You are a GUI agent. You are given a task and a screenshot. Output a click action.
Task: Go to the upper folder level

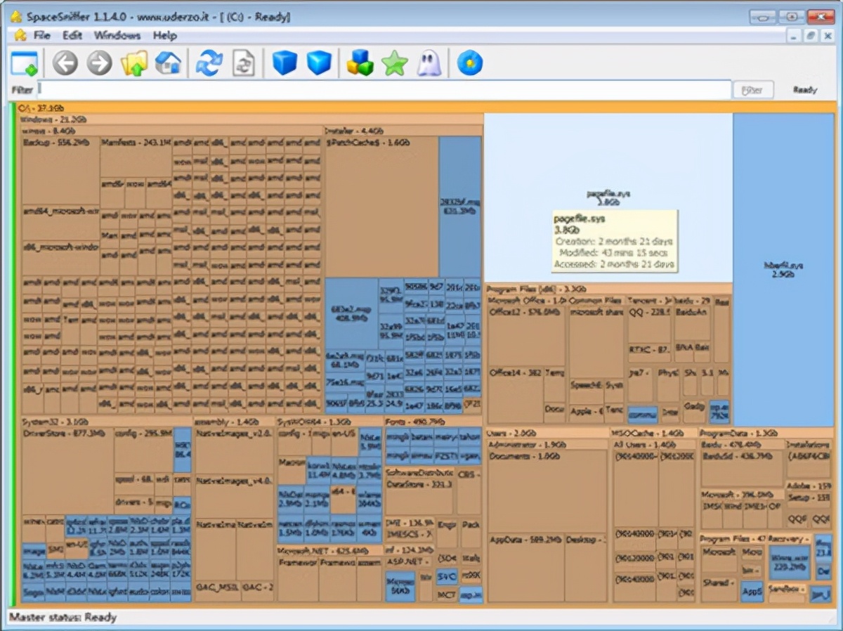[133, 64]
